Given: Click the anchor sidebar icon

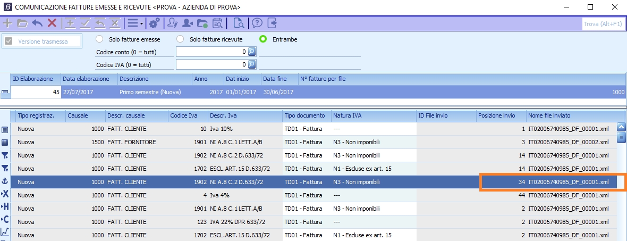Looking at the screenshot, I should point(5,181).
